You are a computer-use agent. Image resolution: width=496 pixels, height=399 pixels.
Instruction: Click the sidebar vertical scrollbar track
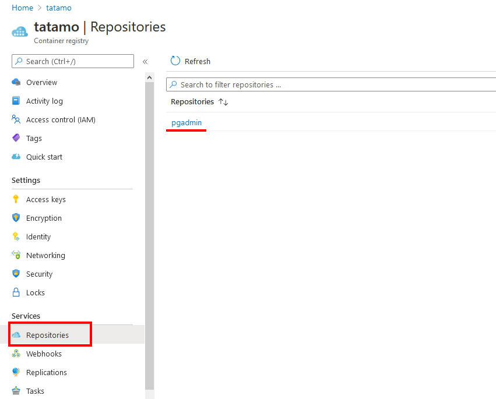(150, 235)
